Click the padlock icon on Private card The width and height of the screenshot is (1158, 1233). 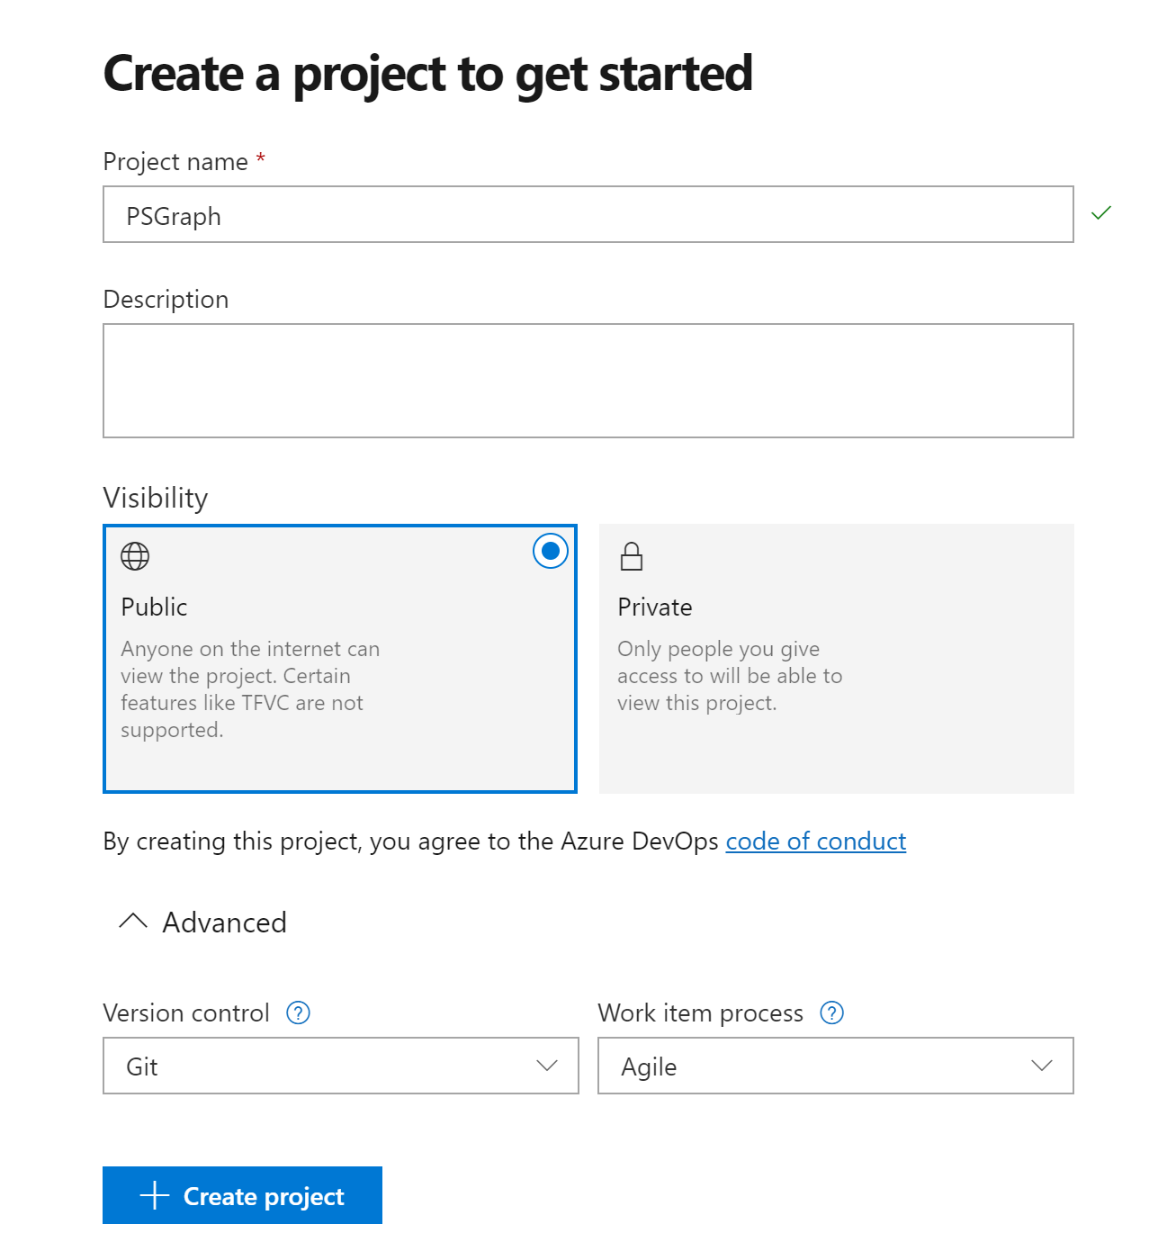632,556
